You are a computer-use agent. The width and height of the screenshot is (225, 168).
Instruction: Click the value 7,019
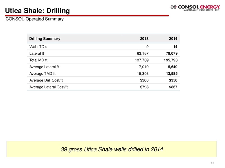[x=144, y=67]
